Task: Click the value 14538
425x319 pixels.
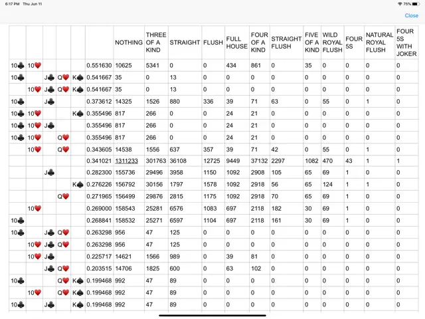Action: [124, 150]
